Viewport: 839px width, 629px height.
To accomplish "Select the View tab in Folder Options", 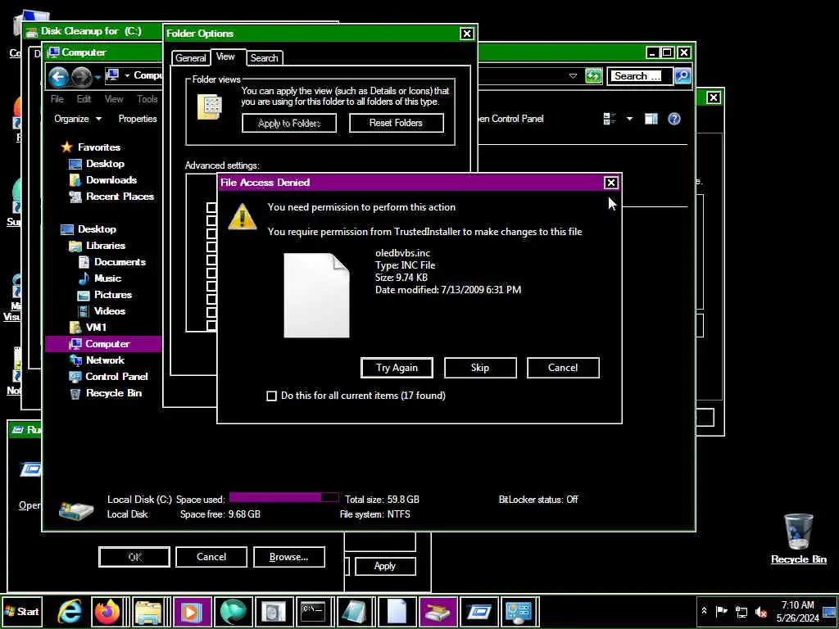I will click(225, 57).
